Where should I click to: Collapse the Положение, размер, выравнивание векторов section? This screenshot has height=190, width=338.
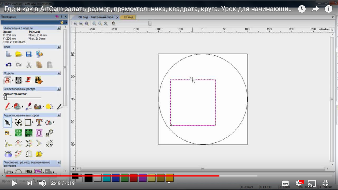[x=59, y=162]
